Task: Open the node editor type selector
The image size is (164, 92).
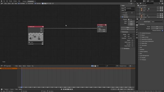Action: tap(2, 3)
